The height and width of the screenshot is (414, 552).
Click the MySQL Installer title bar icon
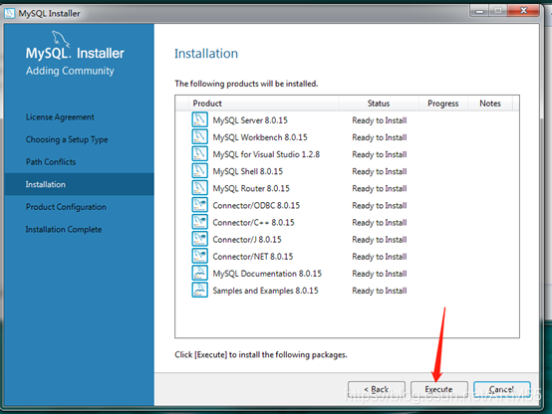click(10, 13)
